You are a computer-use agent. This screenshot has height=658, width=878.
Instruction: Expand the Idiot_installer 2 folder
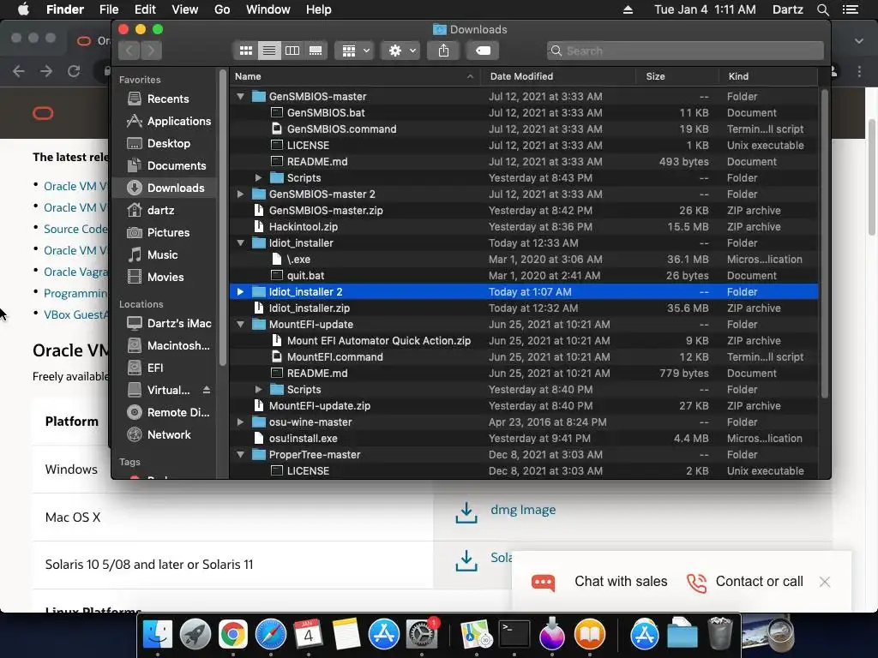coord(240,291)
